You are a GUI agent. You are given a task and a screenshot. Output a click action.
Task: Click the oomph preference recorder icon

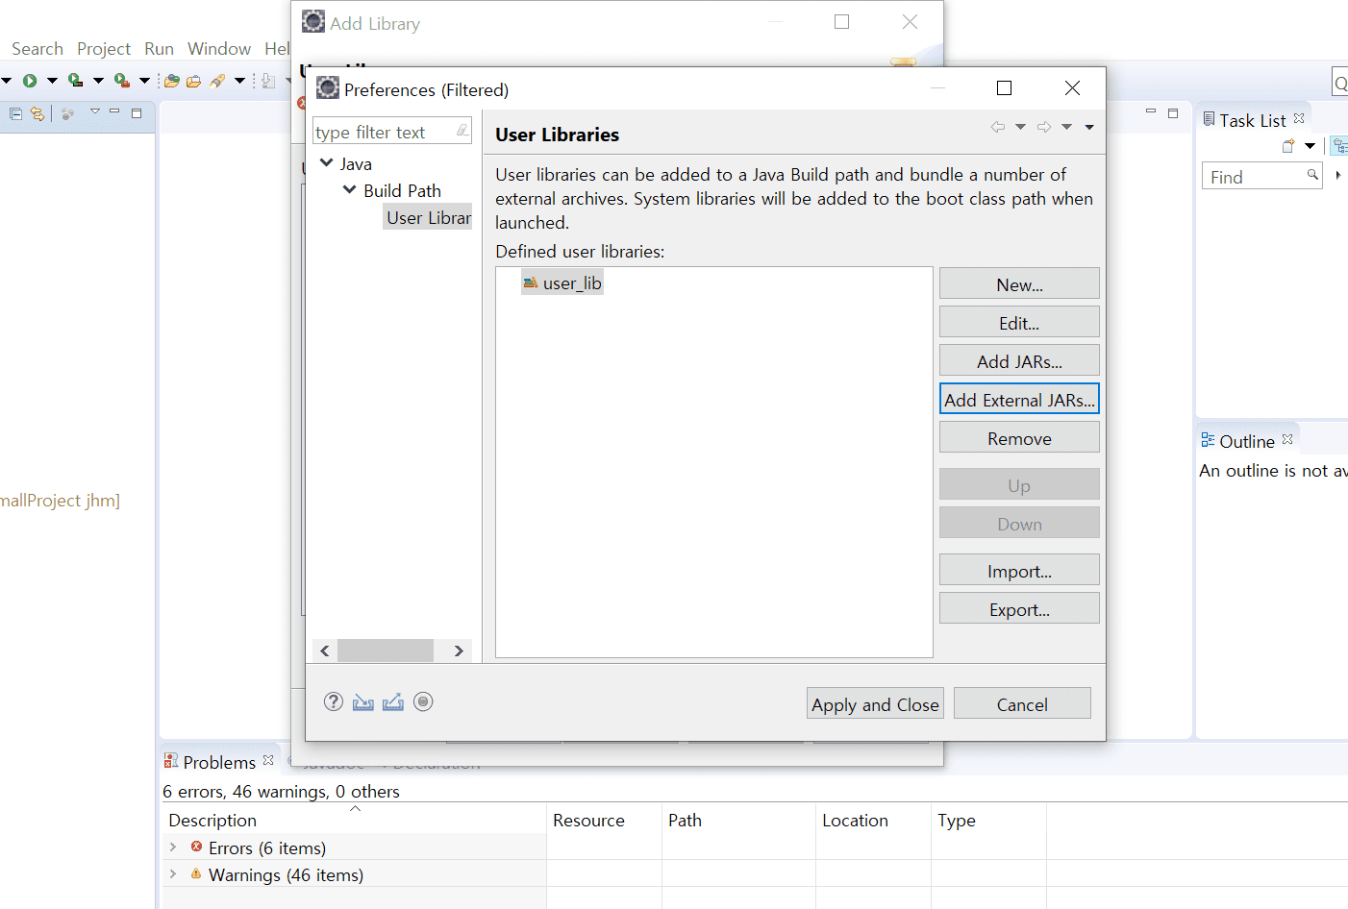click(423, 701)
